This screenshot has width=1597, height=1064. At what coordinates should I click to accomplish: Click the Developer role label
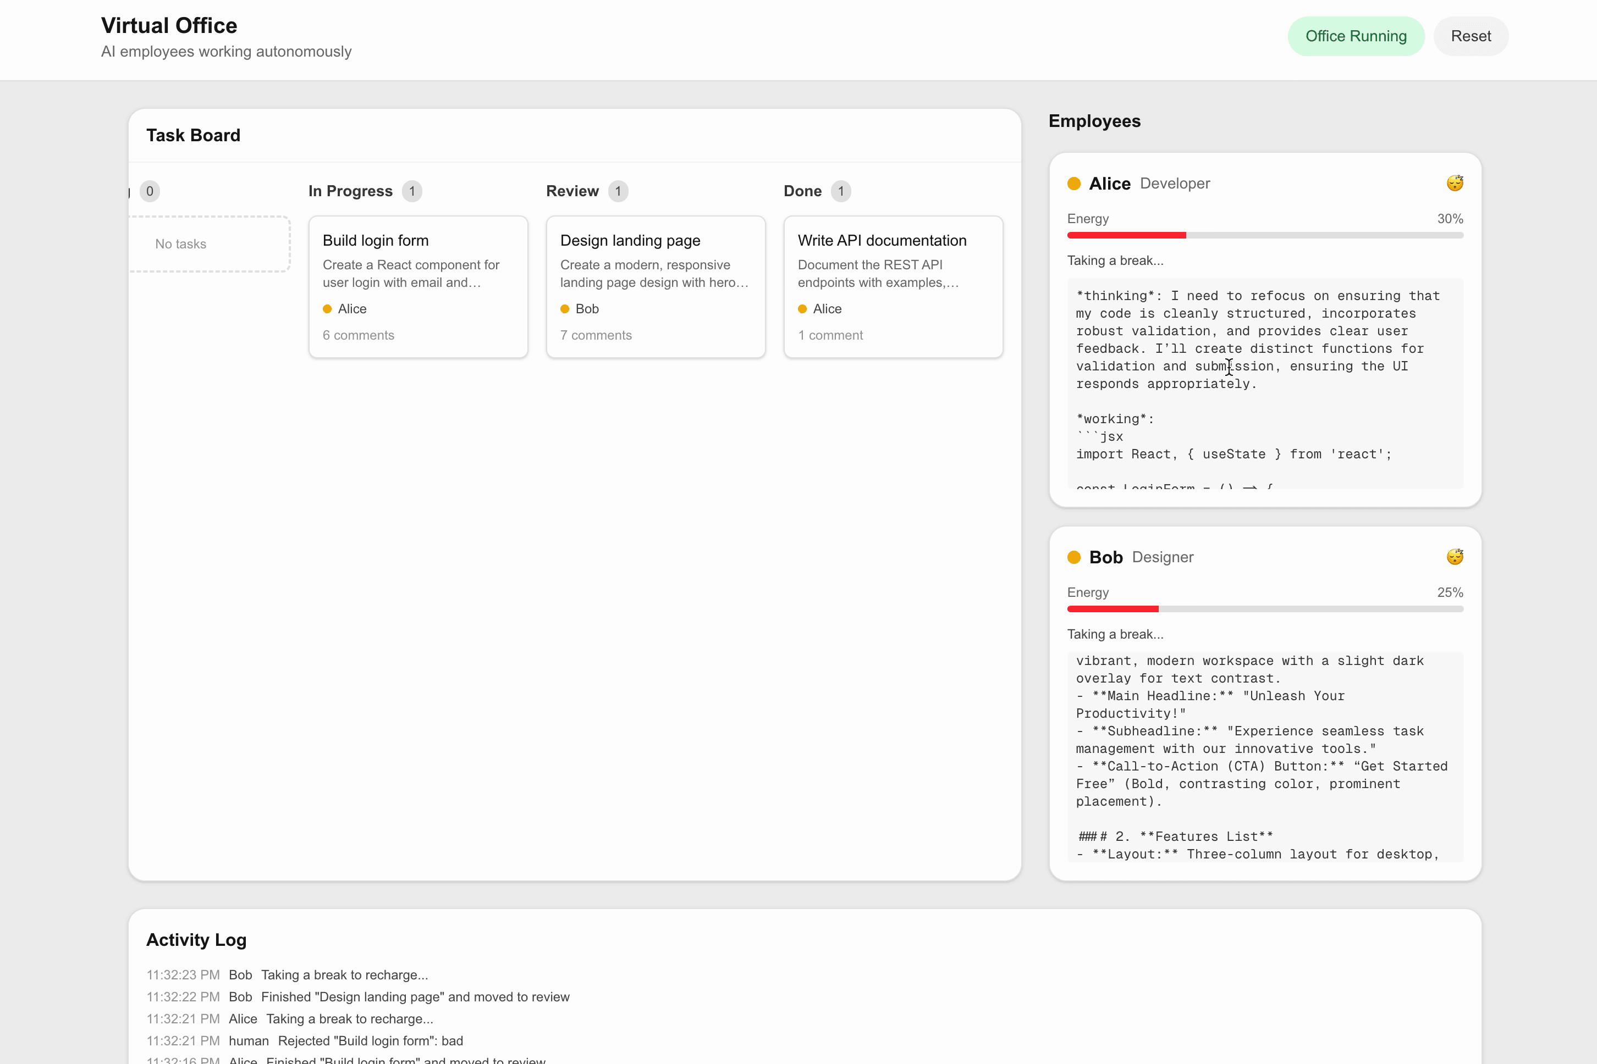click(1175, 184)
